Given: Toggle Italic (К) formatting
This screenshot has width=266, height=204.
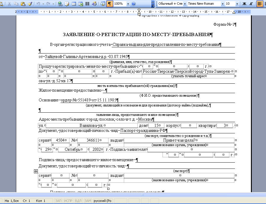Looking at the screenshot, I should pos(251,4).
